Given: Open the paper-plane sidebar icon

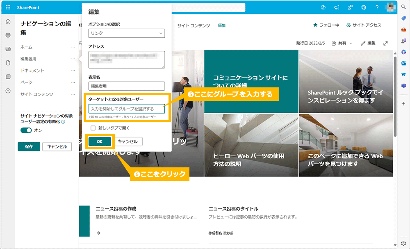Looking at the screenshot, I should (403, 74).
